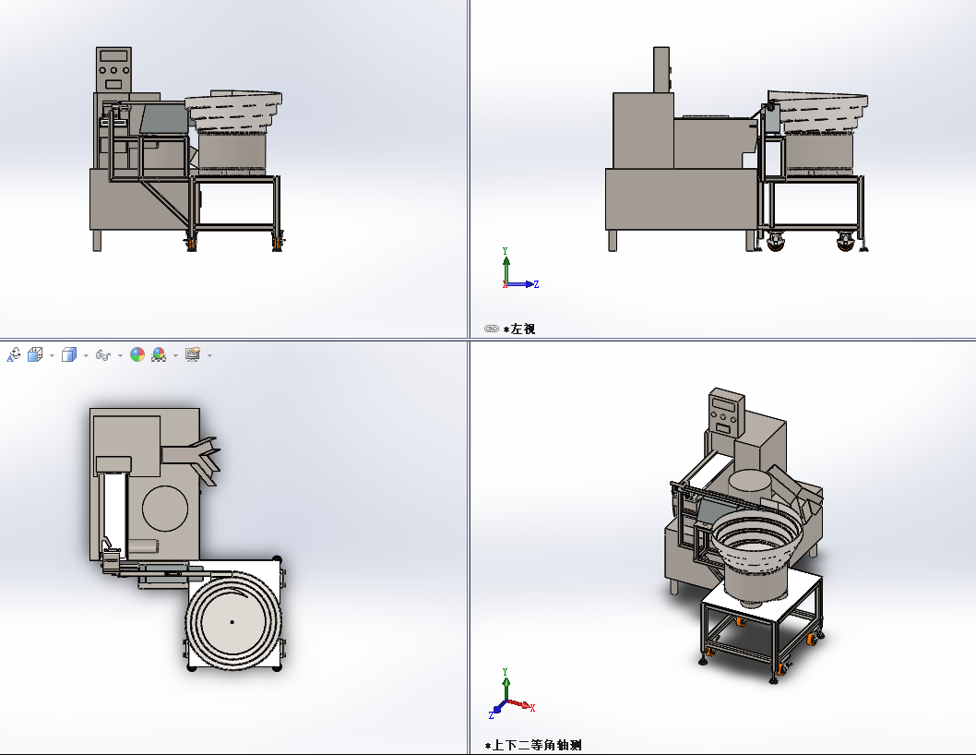Screen dimensions: 976x755
Task: Click the Edit Appearance color ball
Action: click(x=137, y=355)
